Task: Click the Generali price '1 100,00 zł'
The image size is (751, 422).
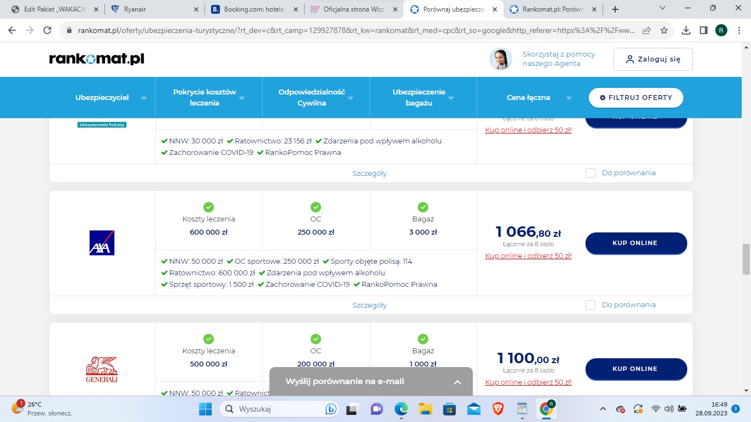Action: pos(528,359)
